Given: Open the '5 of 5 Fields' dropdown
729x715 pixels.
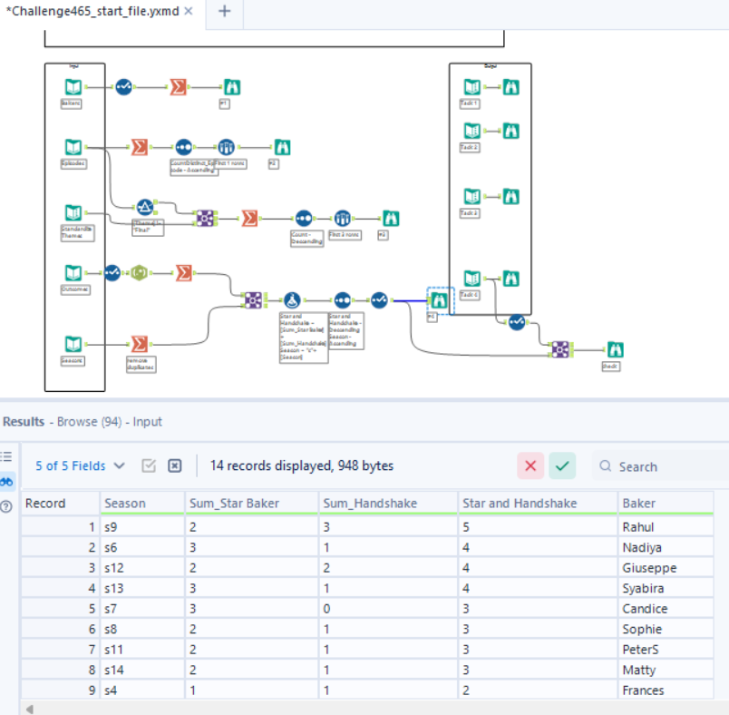Looking at the screenshot, I should (x=71, y=465).
